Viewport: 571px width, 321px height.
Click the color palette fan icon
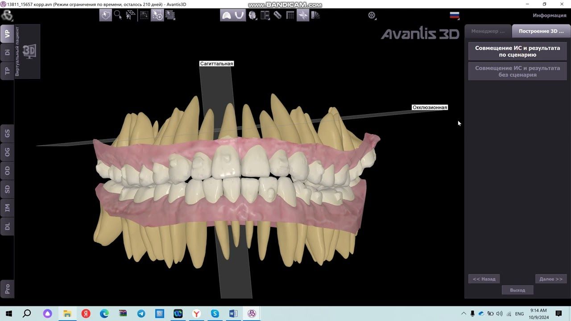pos(315,15)
